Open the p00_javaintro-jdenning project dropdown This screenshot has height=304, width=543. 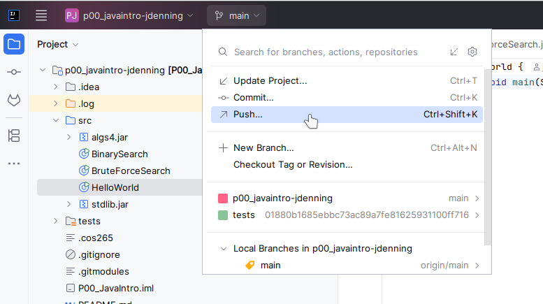(129, 15)
